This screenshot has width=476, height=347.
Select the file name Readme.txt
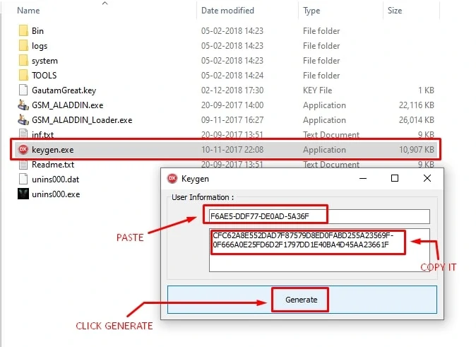tap(53, 165)
